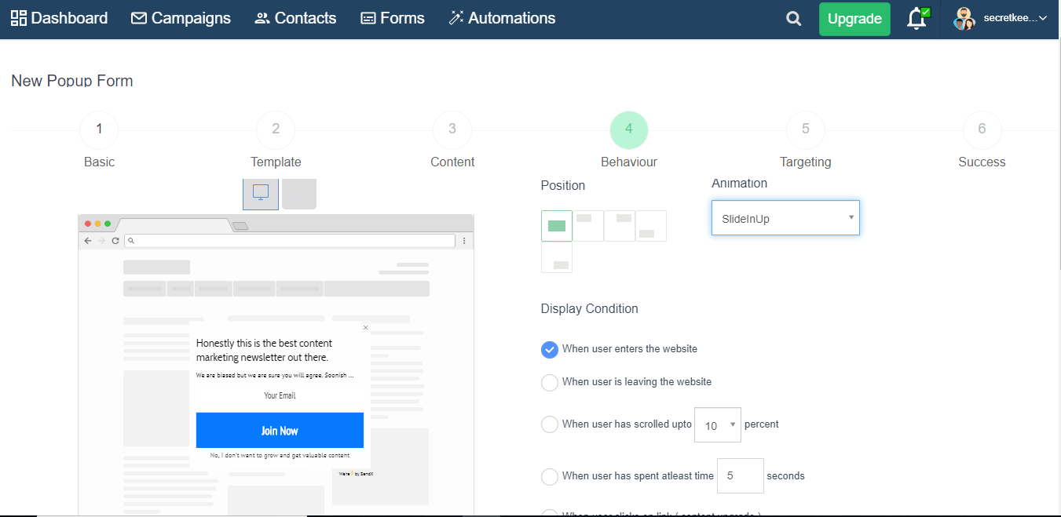The image size is (1061, 517).
Task: Switch to the mobile preview toggle
Action: 299,194
